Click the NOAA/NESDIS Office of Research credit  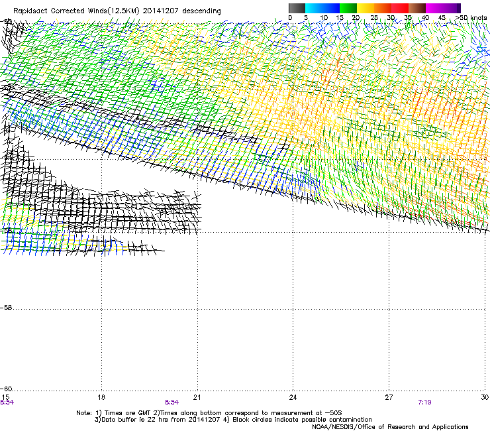point(390,427)
